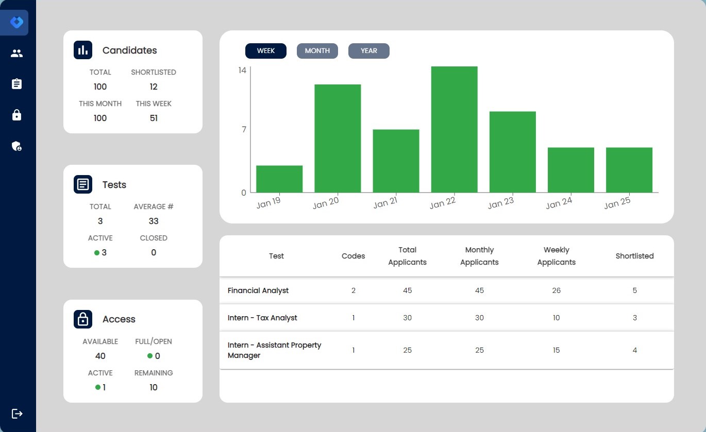Click the blue app logo icon

tap(16, 23)
